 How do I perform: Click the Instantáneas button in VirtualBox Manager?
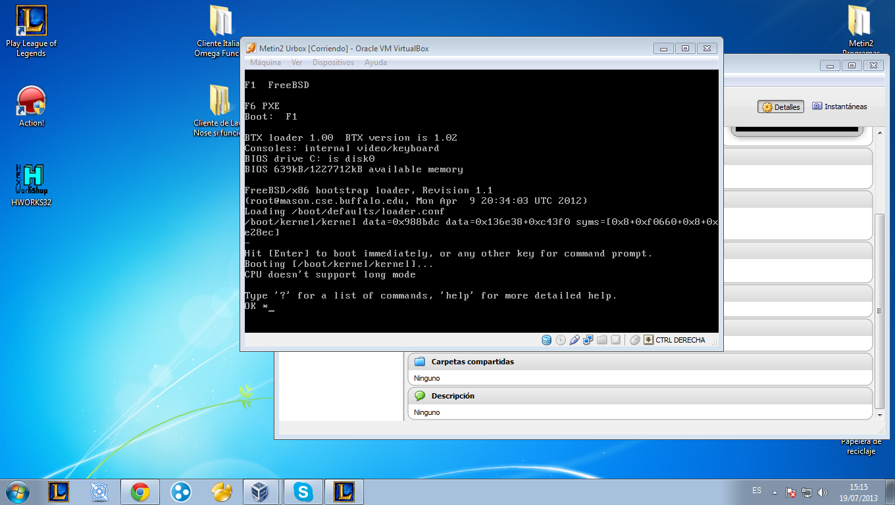840,107
